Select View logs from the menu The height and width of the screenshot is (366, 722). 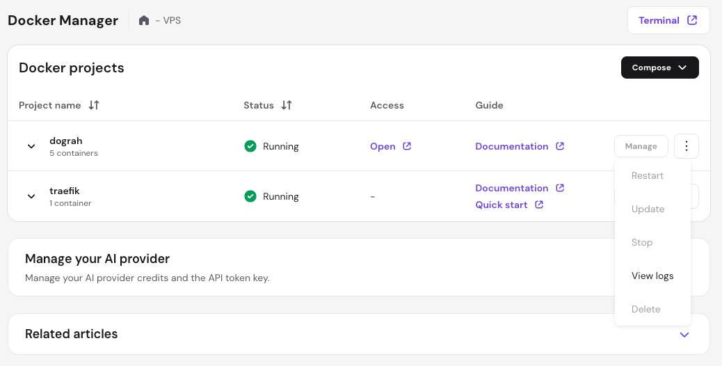[652, 276]
